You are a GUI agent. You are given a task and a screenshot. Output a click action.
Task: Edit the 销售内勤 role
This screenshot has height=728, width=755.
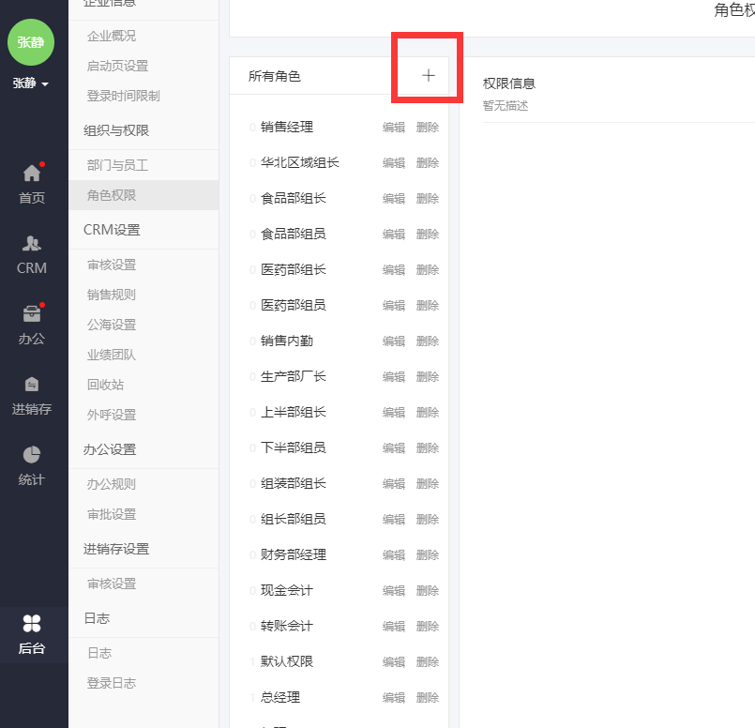(x=394, y=341)
